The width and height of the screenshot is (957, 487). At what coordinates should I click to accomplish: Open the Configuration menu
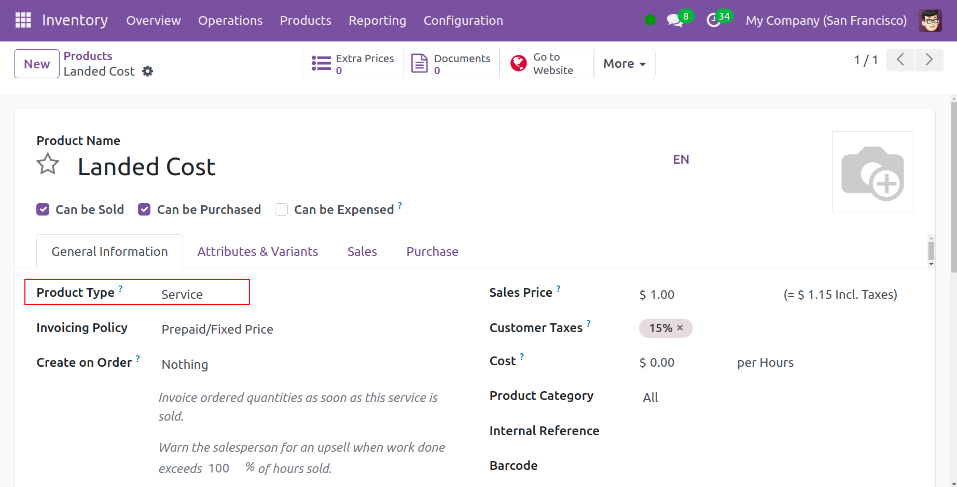[463, 21]
